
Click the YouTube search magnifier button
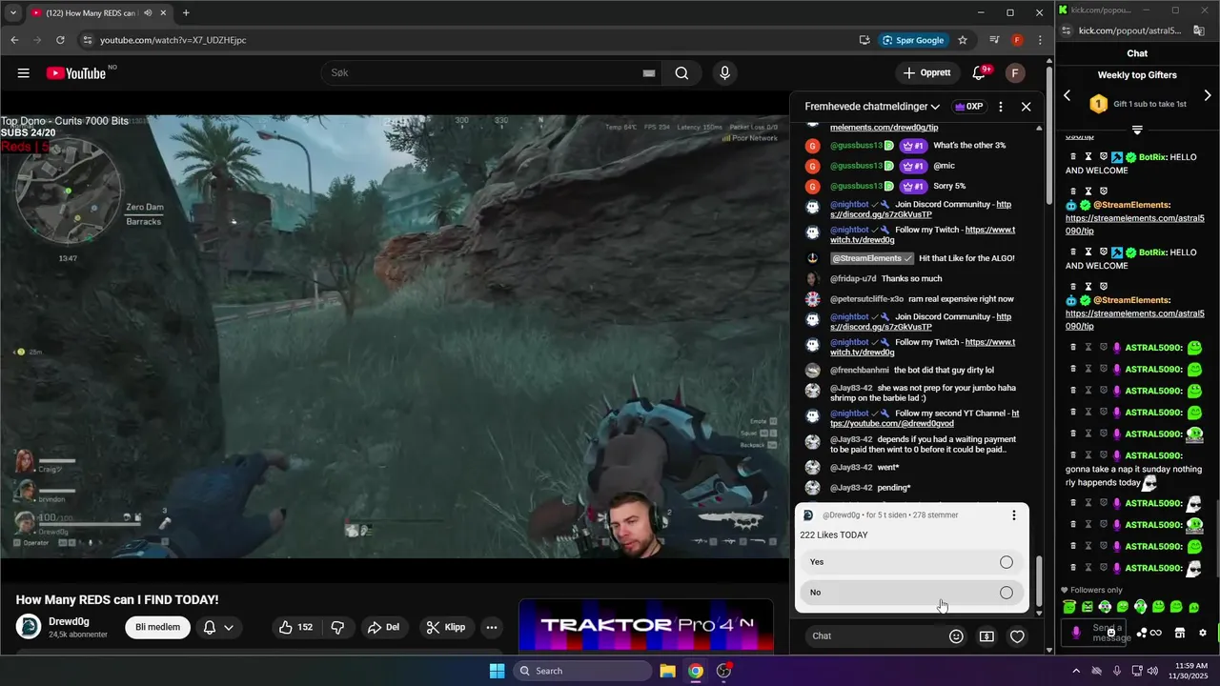click(x=681, y=73)
